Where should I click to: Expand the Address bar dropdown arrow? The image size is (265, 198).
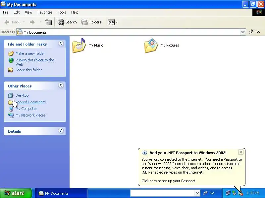[x=243, y=32]
